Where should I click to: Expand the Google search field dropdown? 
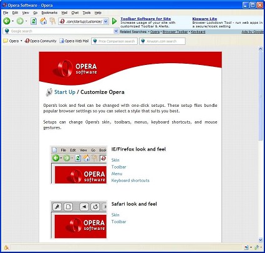116,31
